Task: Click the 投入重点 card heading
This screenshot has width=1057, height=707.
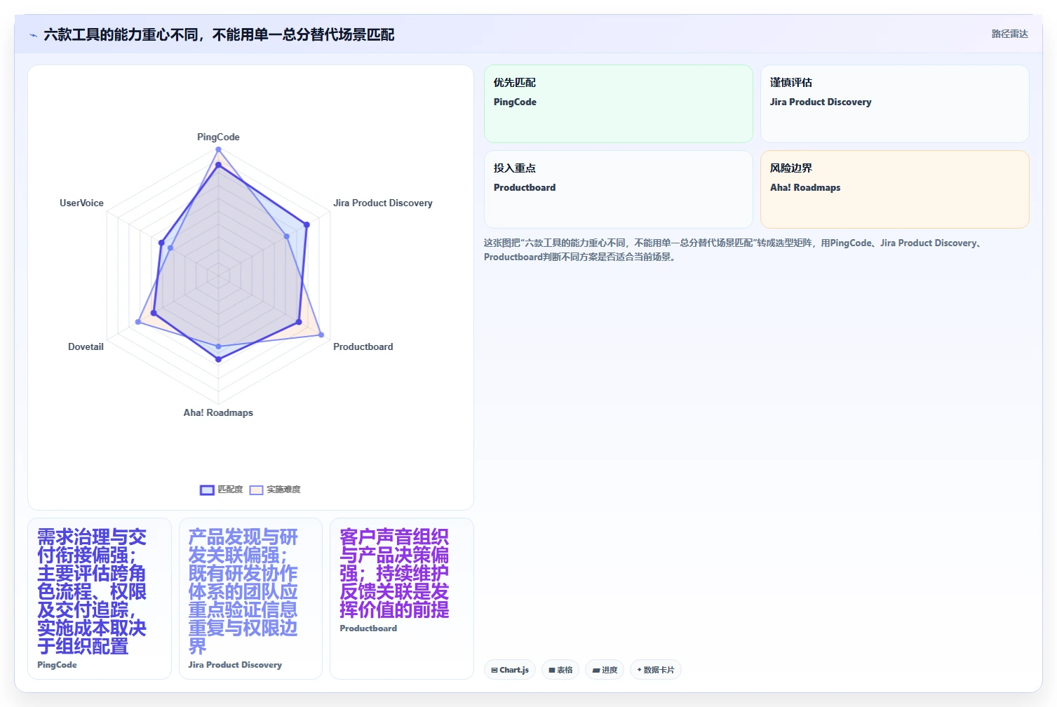Action: pos(514,168)
